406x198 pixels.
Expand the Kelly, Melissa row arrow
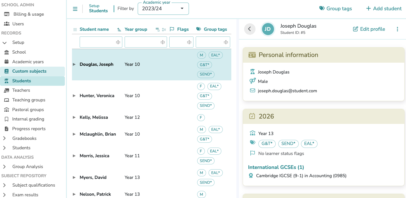pos(74,117)
